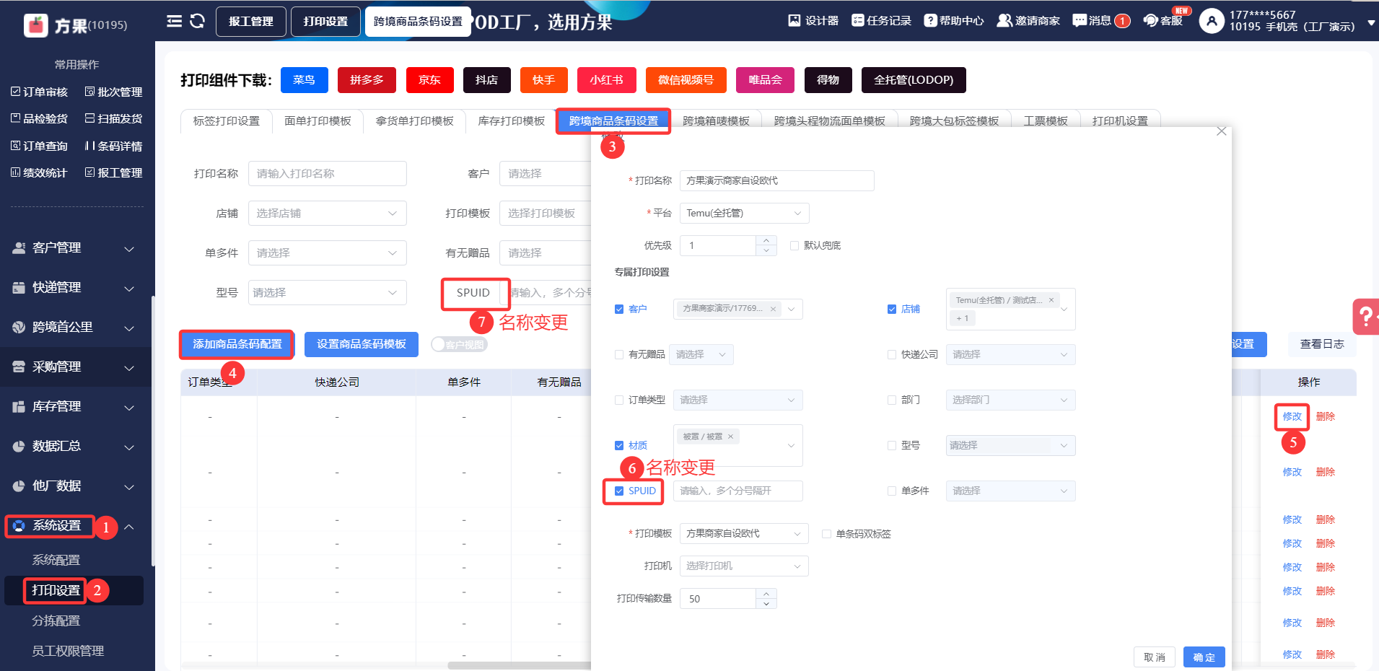Open 批次管理 quick shortcut icon
This screenshot has width=1379, height=671.
pyautogui.click(x=89, y=92)
